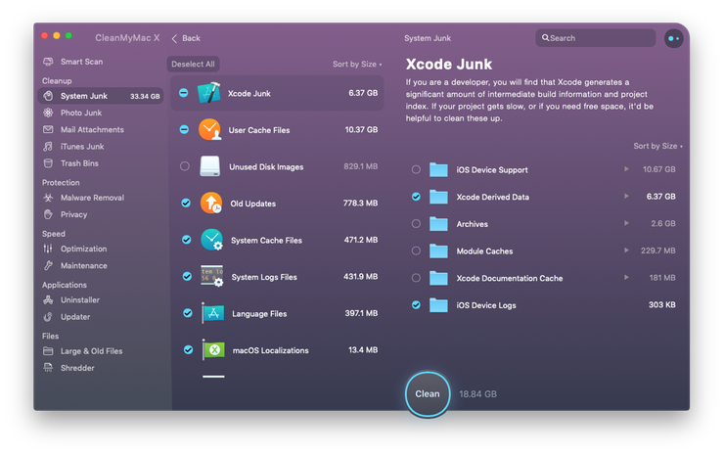
Task: Expand the Archives disclosure arrow
Action: pos(626,223)
